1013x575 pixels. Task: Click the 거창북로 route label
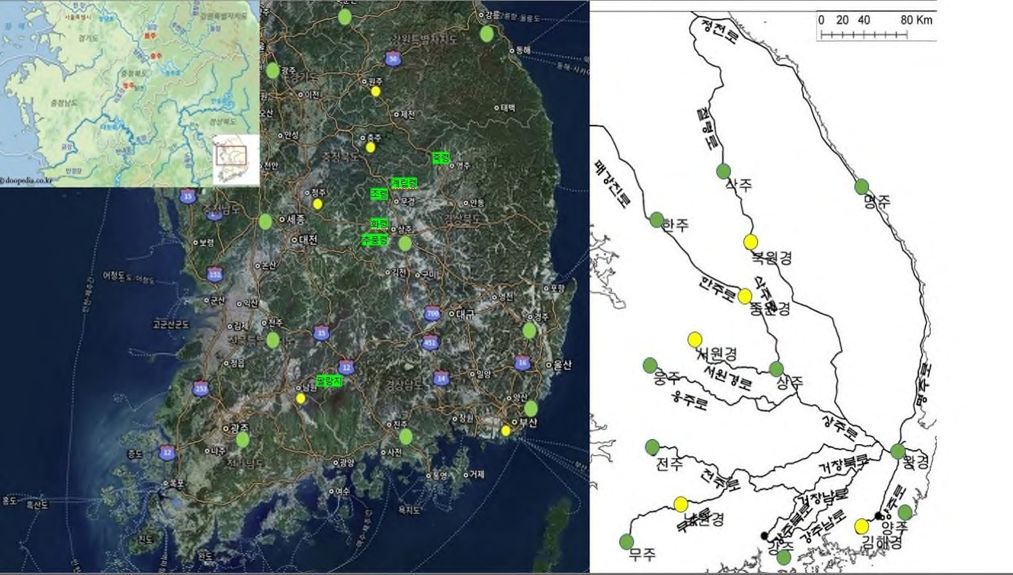844,462
